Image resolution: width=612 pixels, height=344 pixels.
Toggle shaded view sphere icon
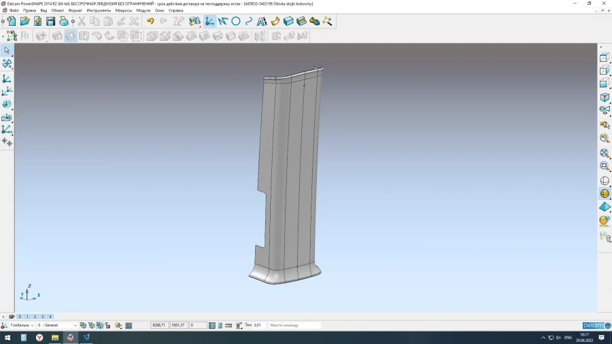[x=605, y=194]
